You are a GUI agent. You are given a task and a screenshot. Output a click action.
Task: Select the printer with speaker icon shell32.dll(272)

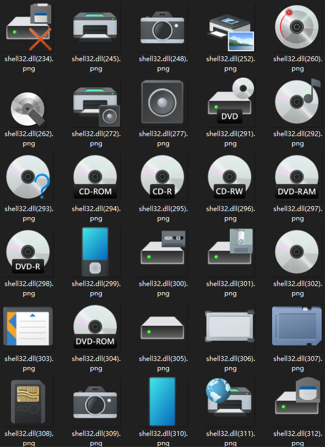point(96,106)
